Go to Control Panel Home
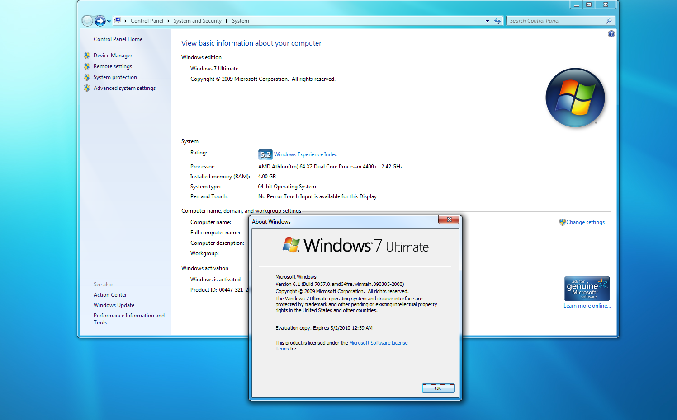677x420 pixels. pos(118,39)
